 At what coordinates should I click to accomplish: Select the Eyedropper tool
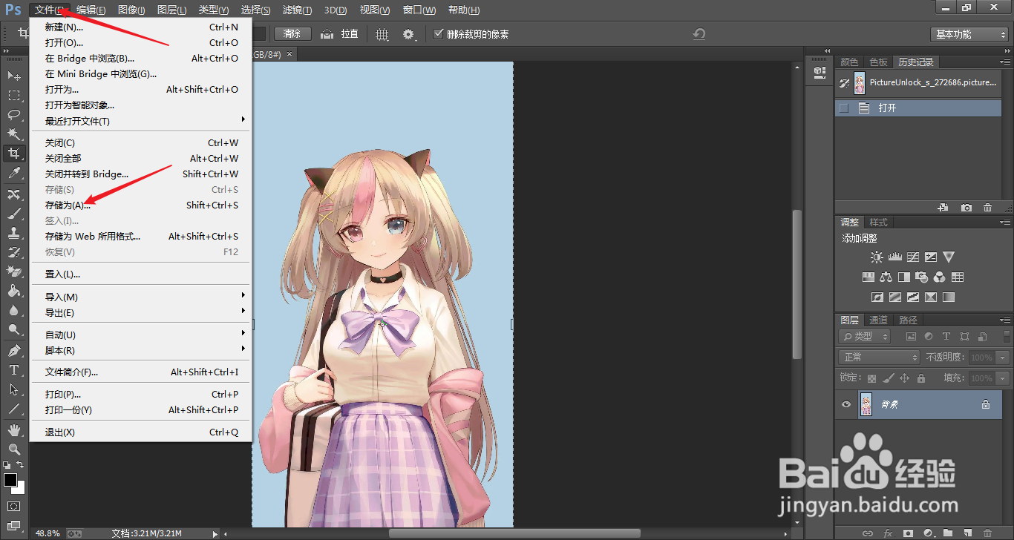13,173
